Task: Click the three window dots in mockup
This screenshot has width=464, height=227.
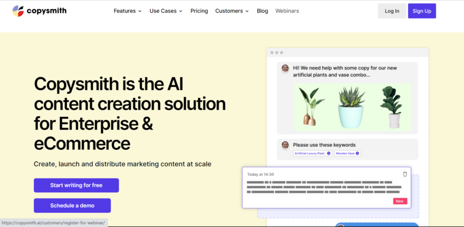Action: point(276,53)
